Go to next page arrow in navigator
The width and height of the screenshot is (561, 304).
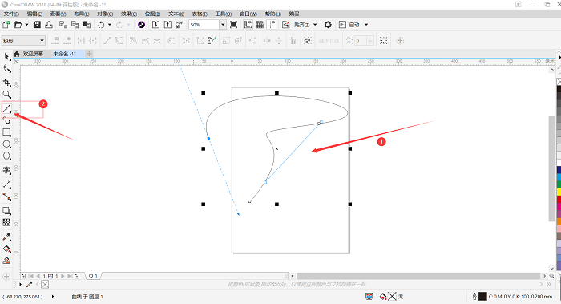pos(63,276)
